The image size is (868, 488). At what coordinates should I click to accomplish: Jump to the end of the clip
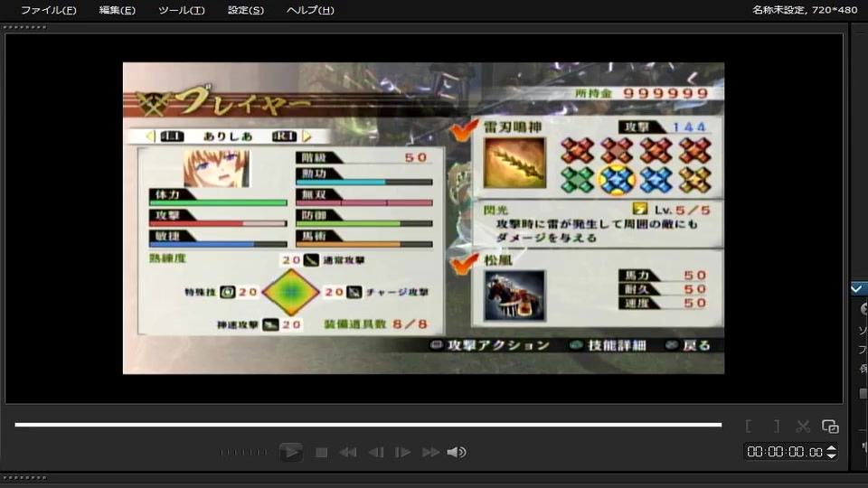tap(430, 453)
